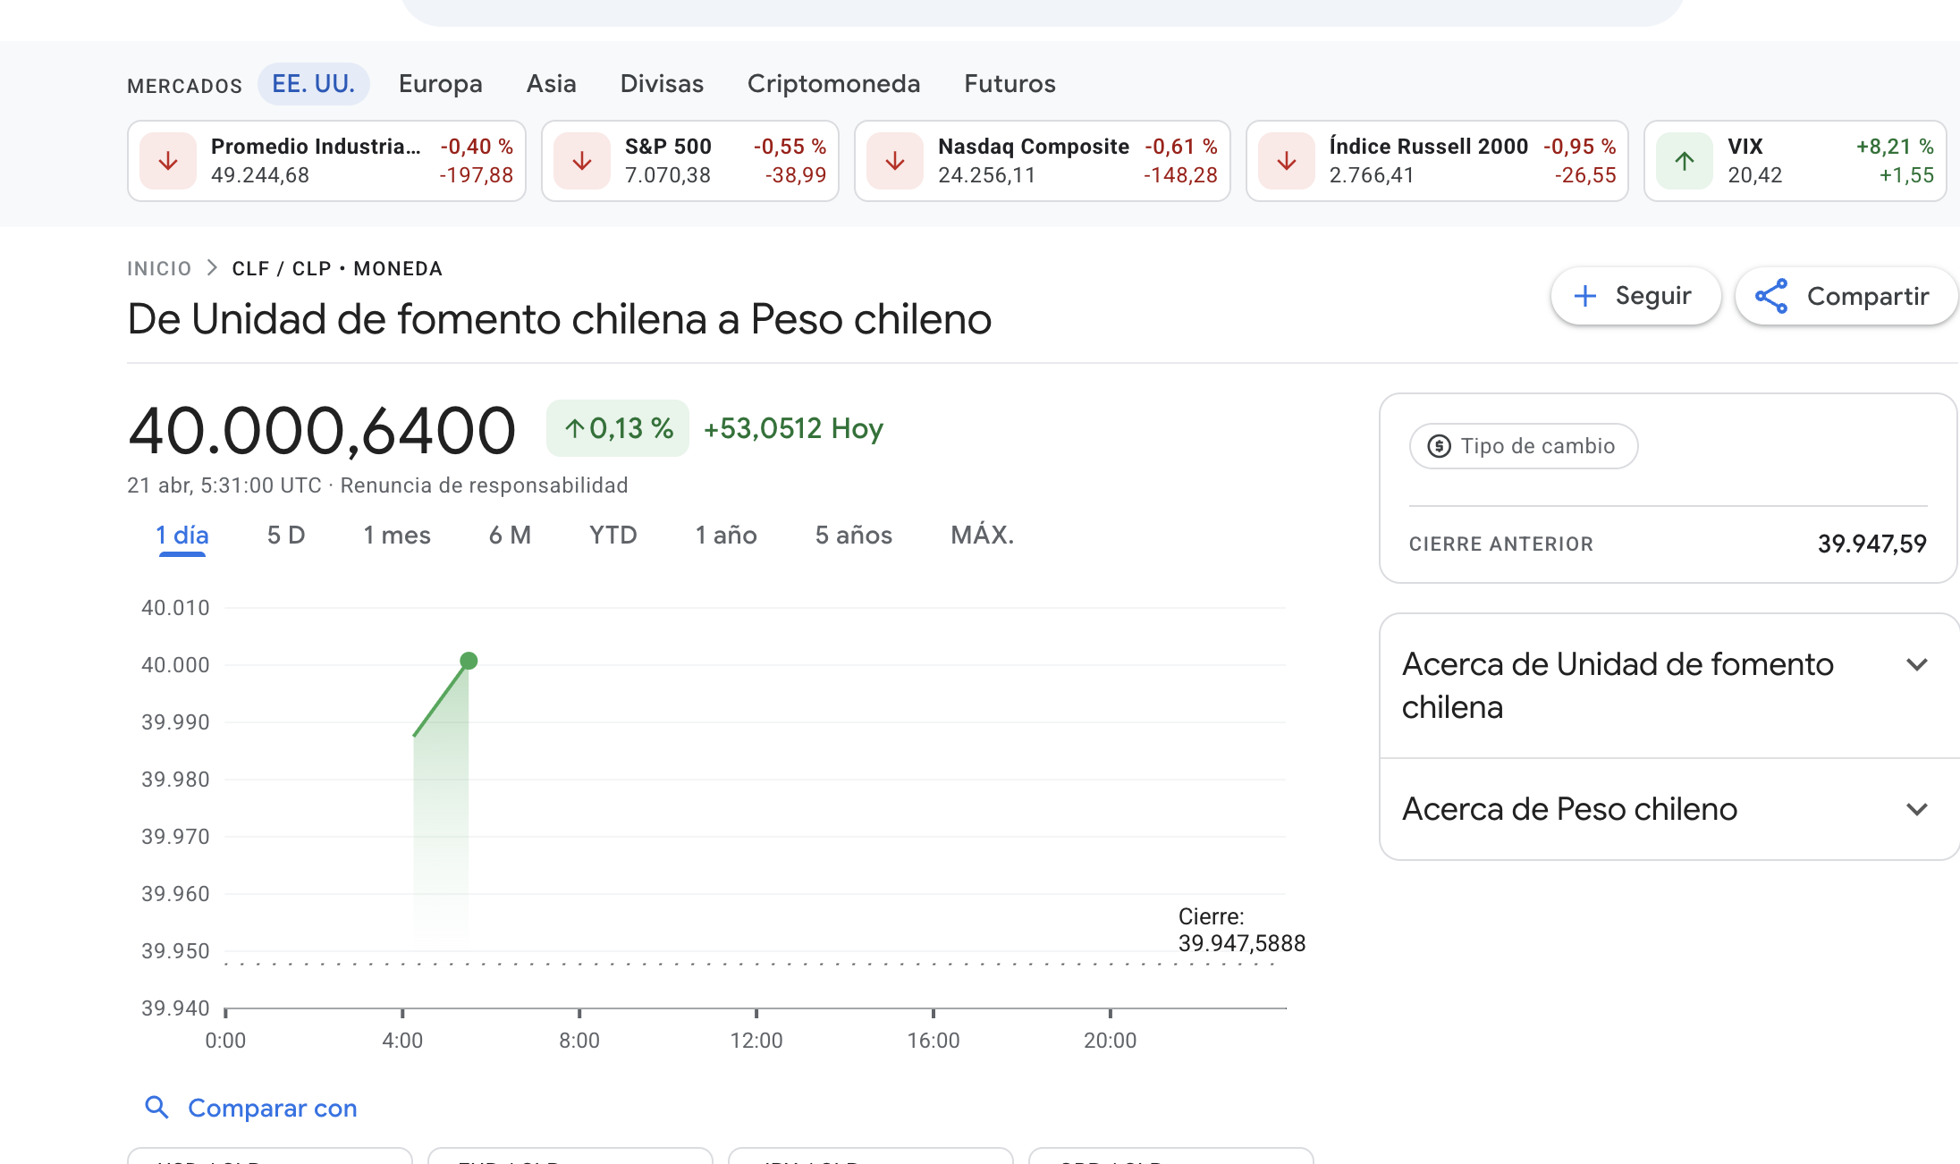Click the Tipo de cambio chip
1960x1164 pixels.
click(x=1524, y=446)
